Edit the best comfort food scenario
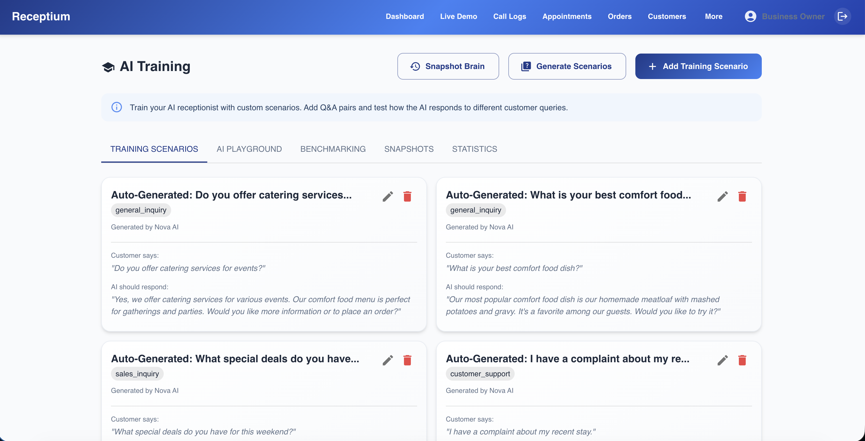 (722, 196)
